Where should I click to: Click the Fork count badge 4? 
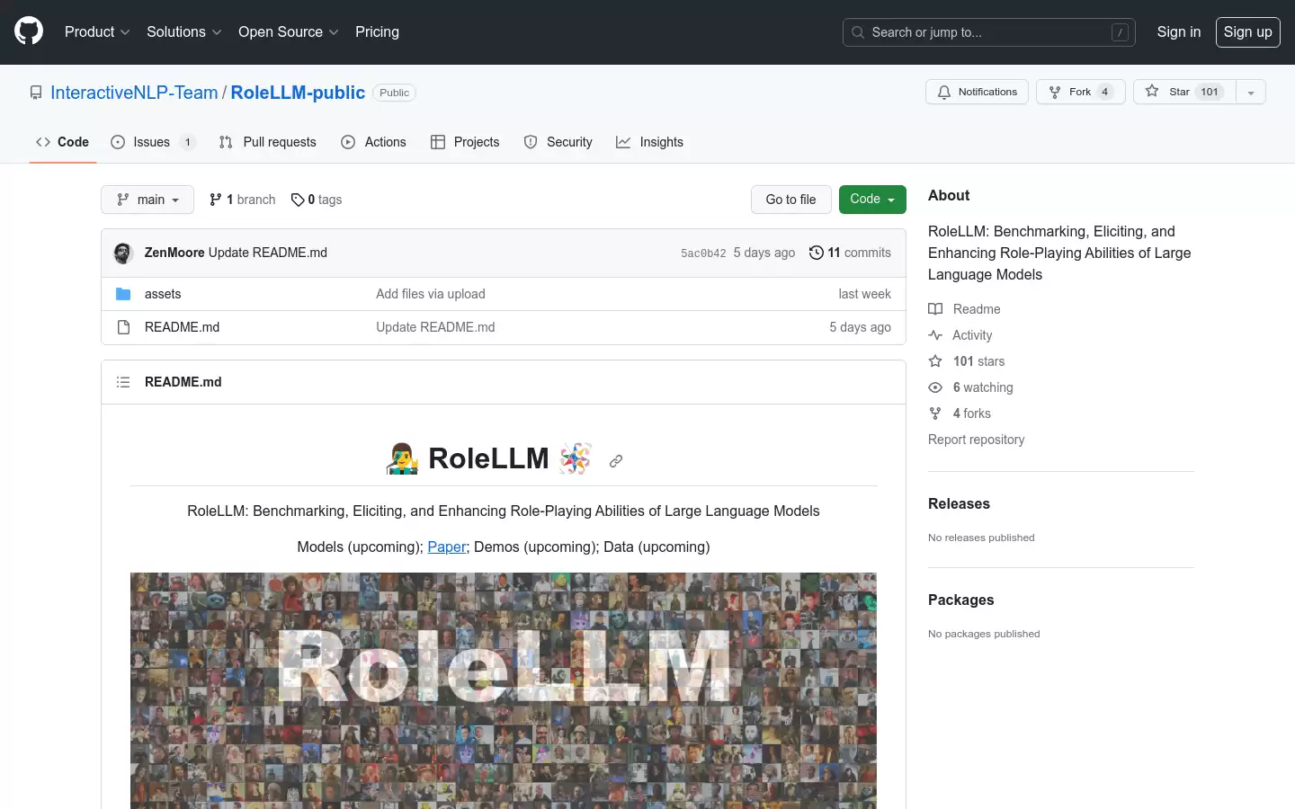coord(1105,92)
